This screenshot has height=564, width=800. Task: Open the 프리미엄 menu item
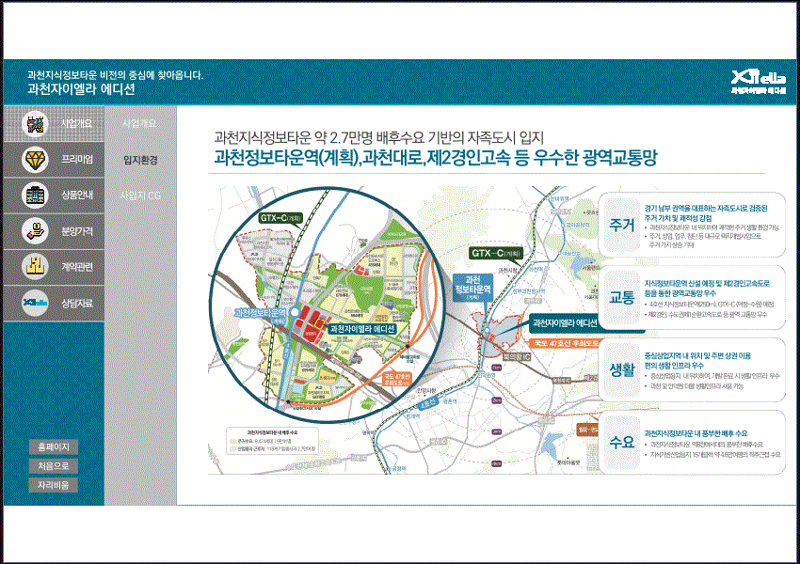(54, 160)
